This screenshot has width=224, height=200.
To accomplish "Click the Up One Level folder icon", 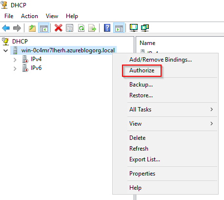I will (x=32, y=28).
